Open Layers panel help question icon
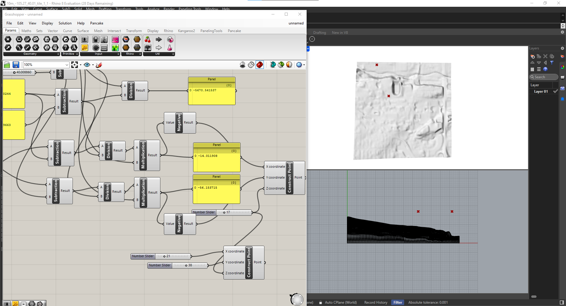Viewport: 566px width, 306px height. [x=545, y=69]
